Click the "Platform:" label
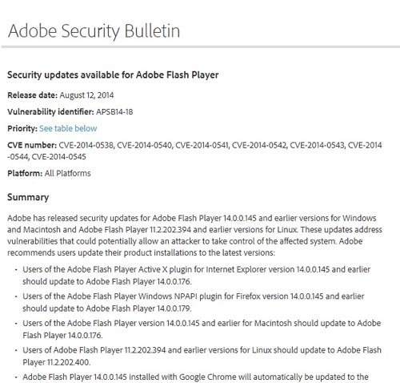Image resolution: width=400 pixels, height=383 pixels. point(25,173)
